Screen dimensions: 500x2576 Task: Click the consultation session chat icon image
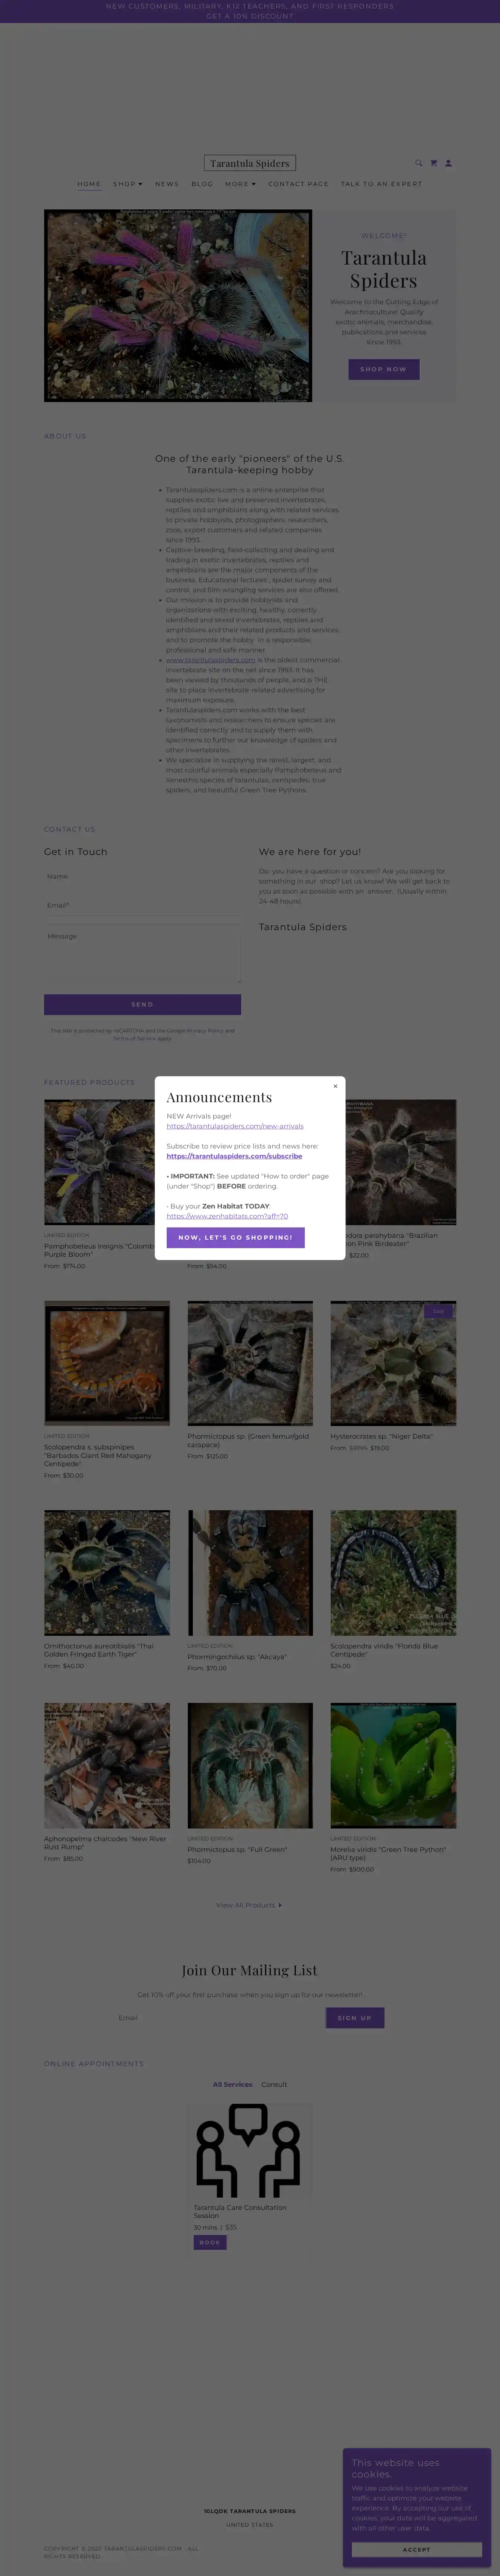point(249,2150)
